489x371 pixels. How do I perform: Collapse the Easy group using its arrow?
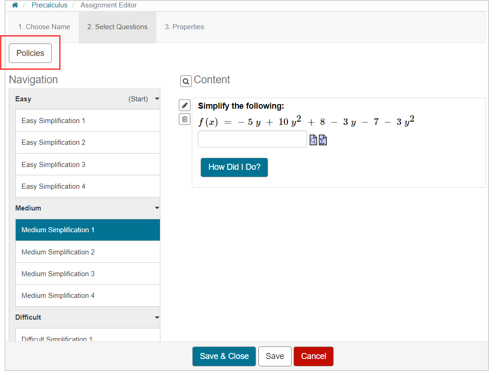point(157,99)
